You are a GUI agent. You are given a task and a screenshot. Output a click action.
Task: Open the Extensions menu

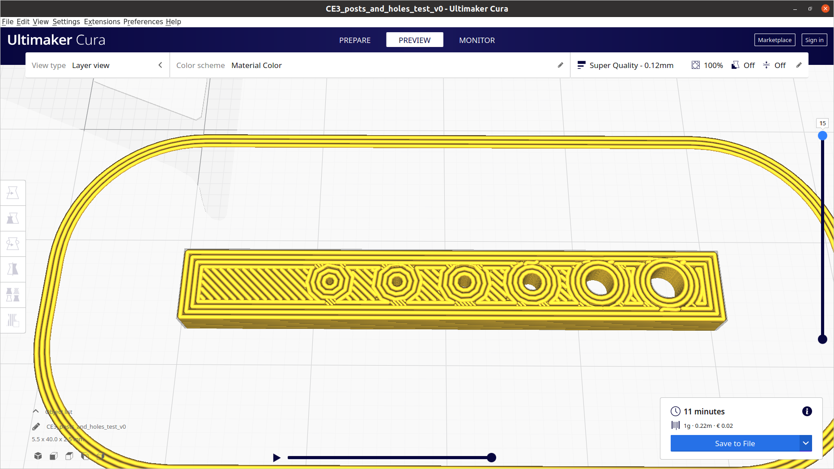click(102, 21)
